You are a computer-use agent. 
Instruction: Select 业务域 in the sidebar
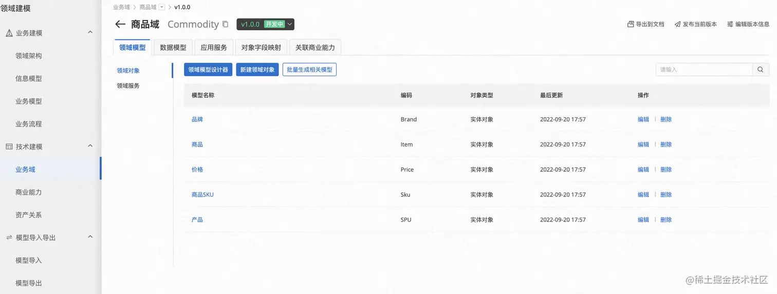pos(26,169)
